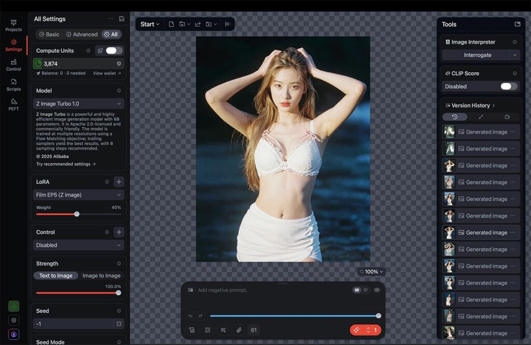Screen dimensions: 531x345
Task: Click the Interrogate button
Action: [x=477, y=55]
